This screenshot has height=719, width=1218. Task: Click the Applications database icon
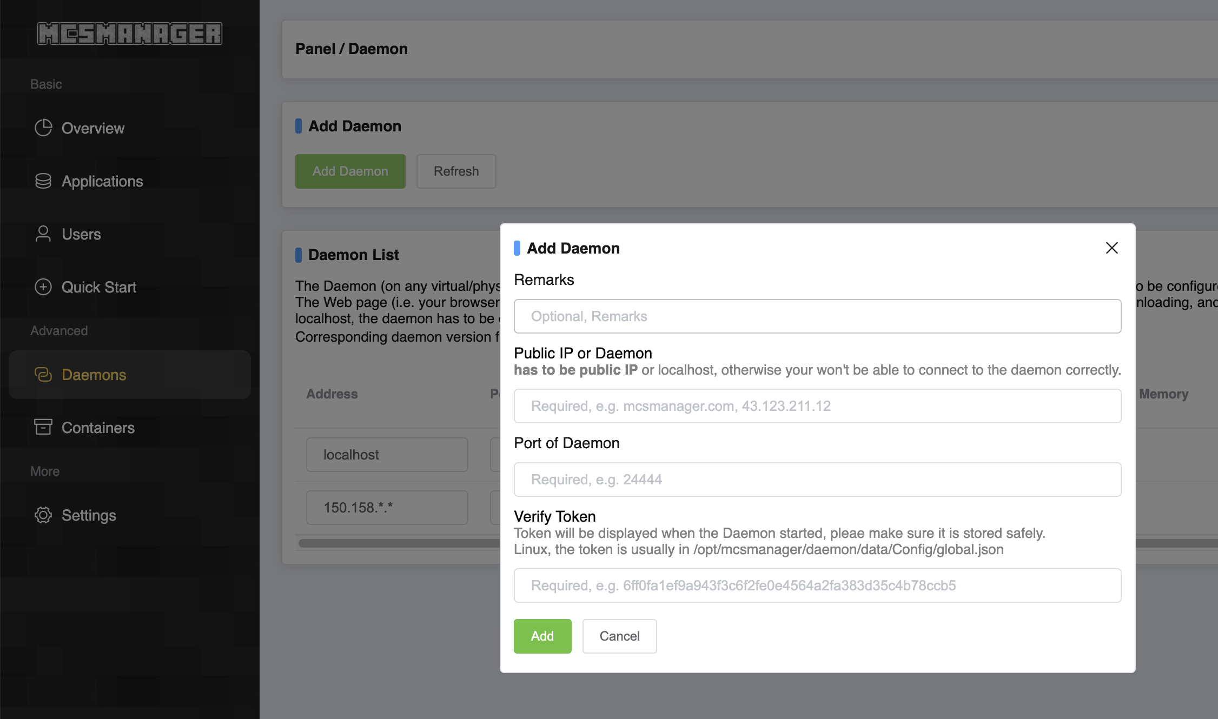43,181
